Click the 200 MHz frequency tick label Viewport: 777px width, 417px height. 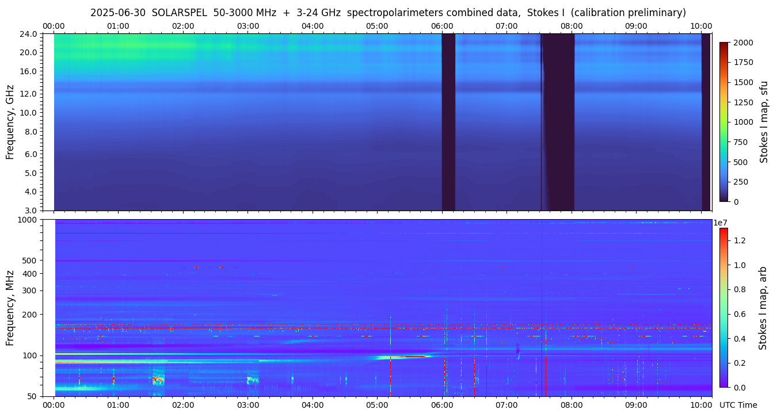29,315
